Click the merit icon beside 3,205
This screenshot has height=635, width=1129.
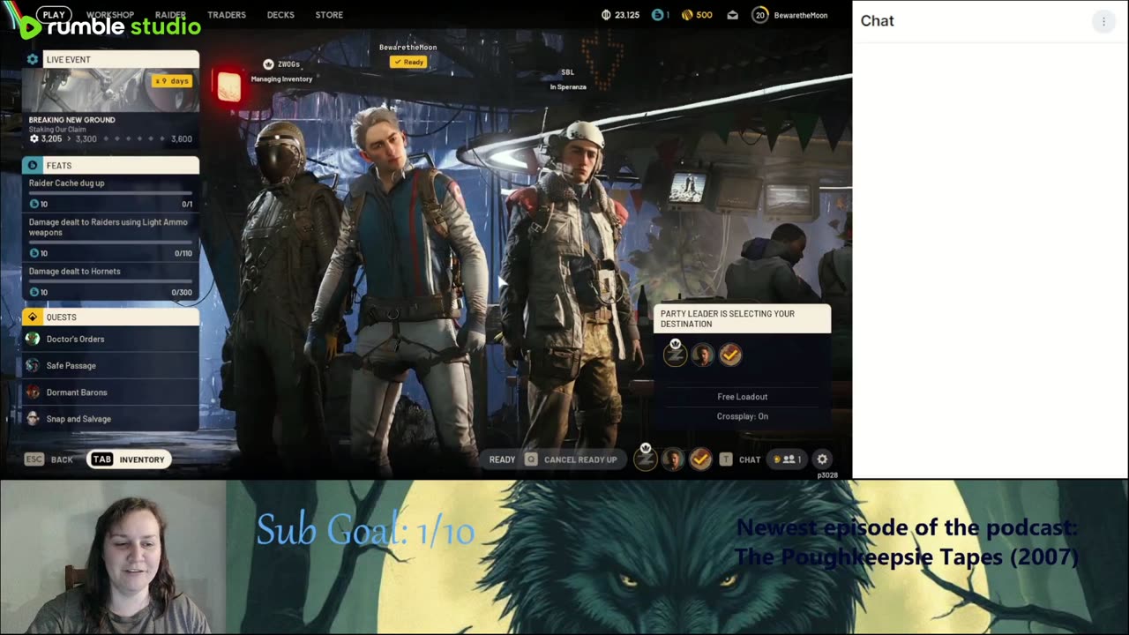click(34, 138)
